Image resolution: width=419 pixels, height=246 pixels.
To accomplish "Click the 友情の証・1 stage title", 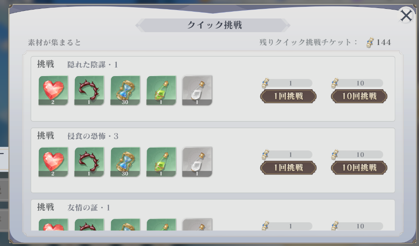I will coord(89,207).
